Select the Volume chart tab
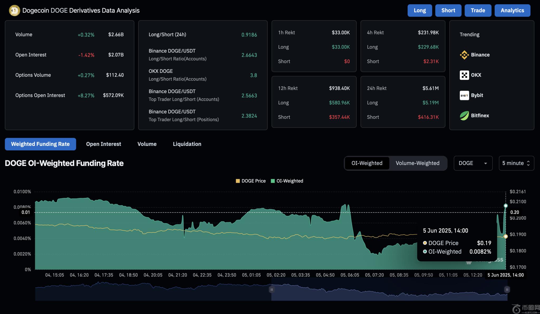 click(x=147, y=144)
